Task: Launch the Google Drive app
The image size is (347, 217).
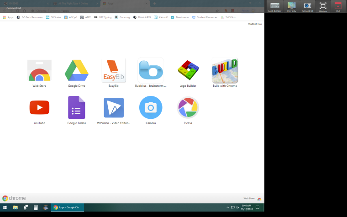Action: [77, 70]
